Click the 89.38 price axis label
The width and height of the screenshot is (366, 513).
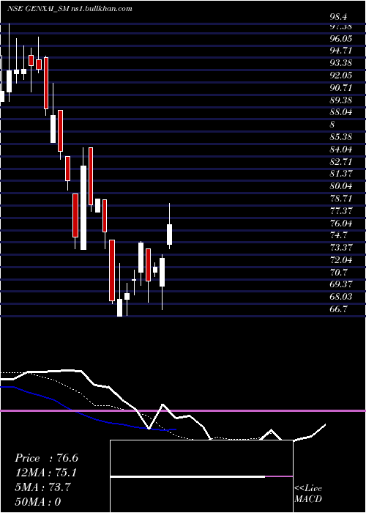[341, 100]
